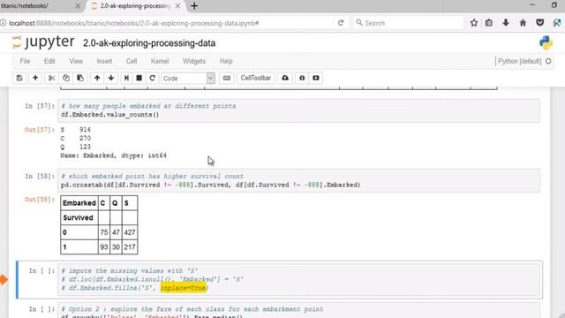Open the Help menu
565x318 pixels.
[226, 61]
